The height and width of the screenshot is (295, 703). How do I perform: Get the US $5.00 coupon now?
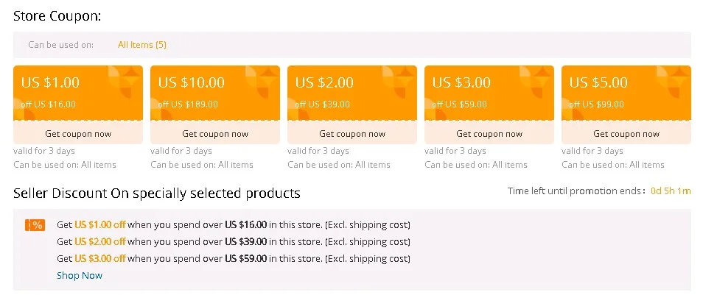click(626, 134)
